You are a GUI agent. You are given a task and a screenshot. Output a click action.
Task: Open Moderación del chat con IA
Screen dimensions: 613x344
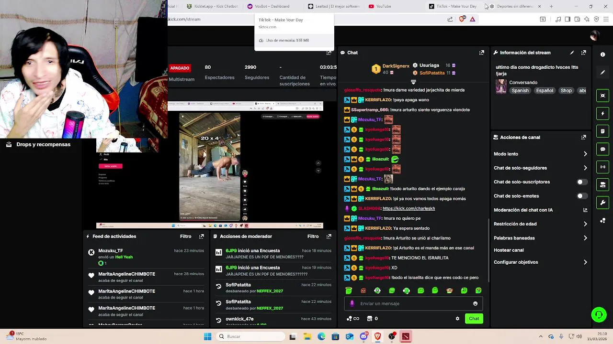click(540, 210)
